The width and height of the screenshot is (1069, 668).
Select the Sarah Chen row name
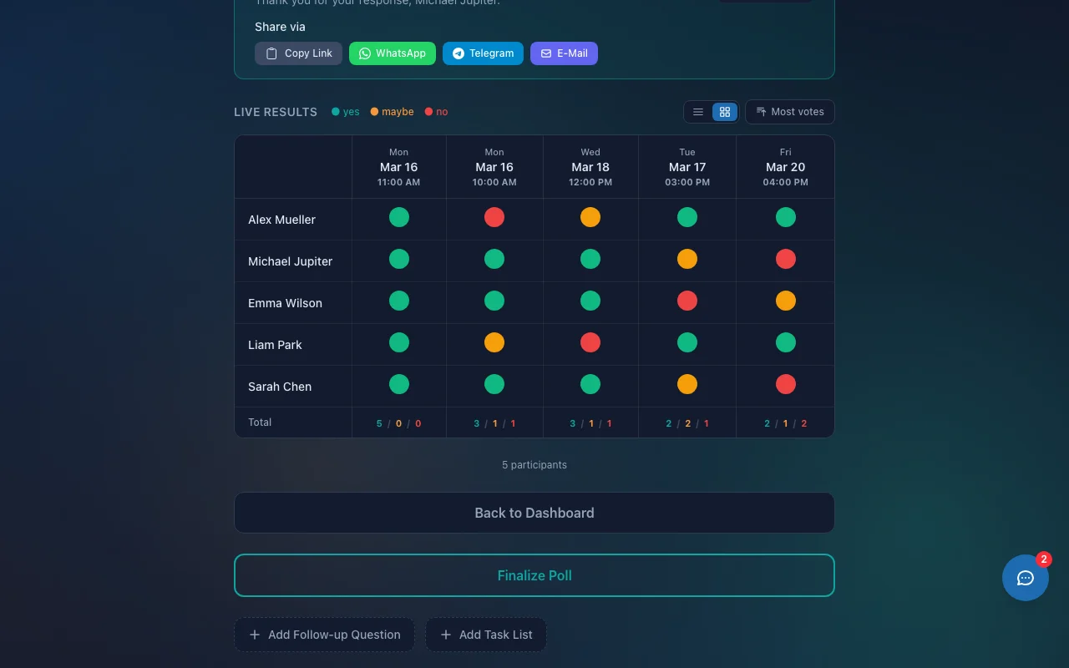click(280, 387)
